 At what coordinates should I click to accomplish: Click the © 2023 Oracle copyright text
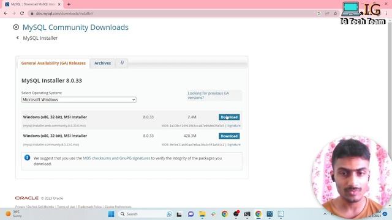pos(52,198)
